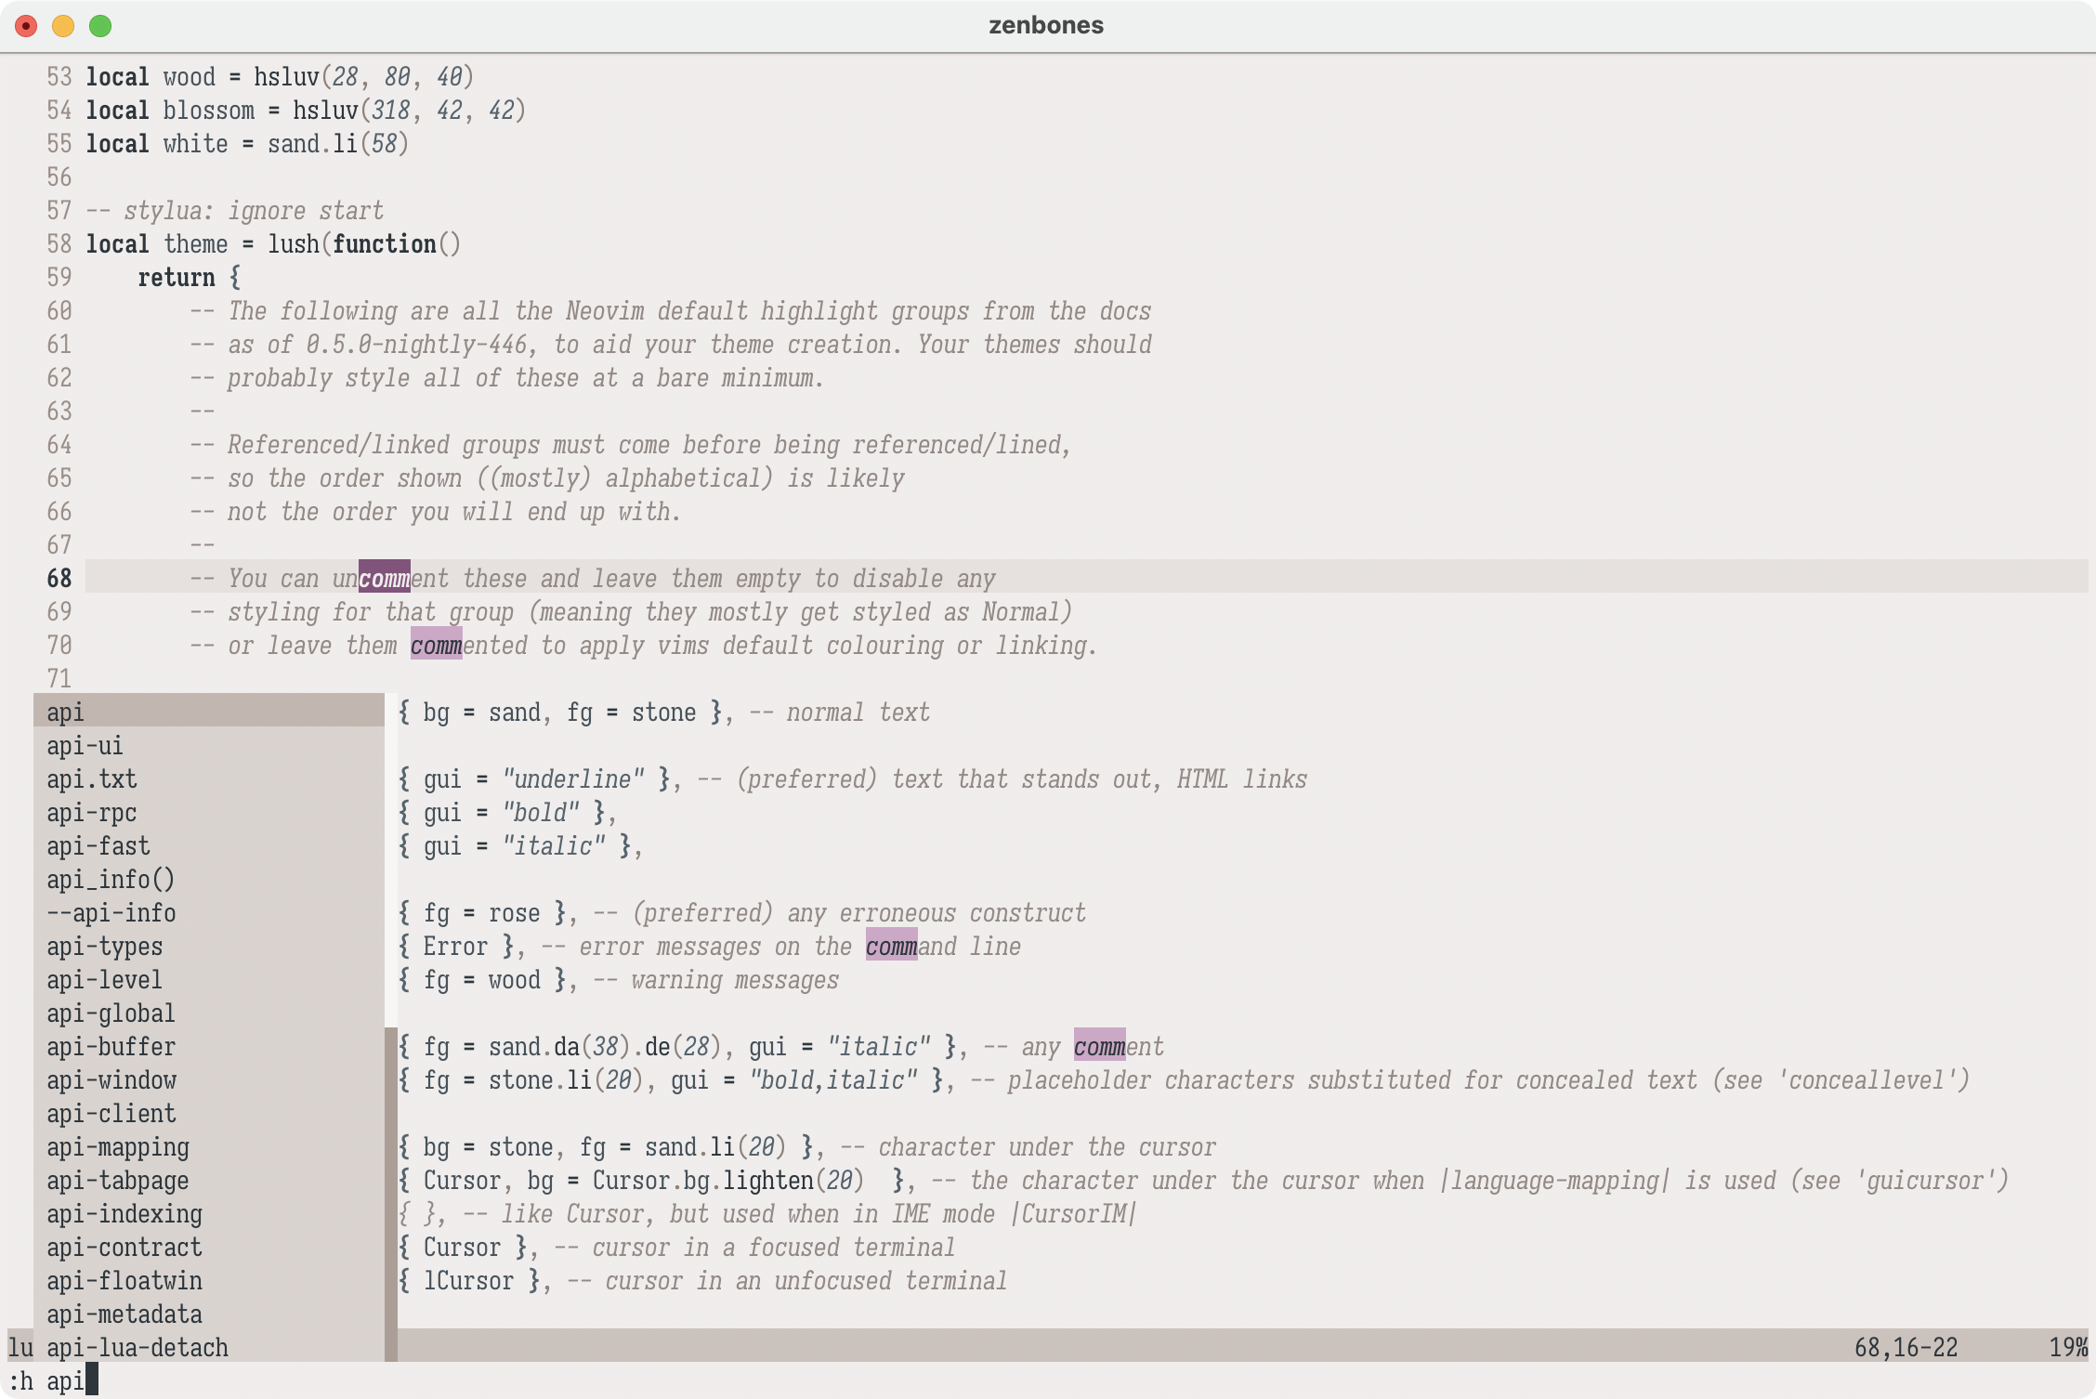Click the yellow minimize window button
The height and width of the screenshot is (1399, 2096).
(63, 26)
